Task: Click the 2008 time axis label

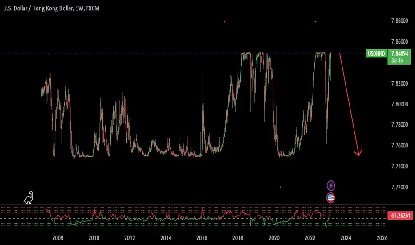Action: pyautogui.click(x=58, y=238)
